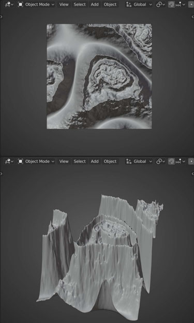
Task: Open Global orientation dropdown in upper viewport
Action: (x=139, y=4)
